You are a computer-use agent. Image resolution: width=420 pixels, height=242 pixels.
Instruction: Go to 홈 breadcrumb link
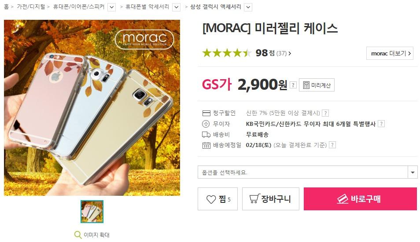click(7, 7)
